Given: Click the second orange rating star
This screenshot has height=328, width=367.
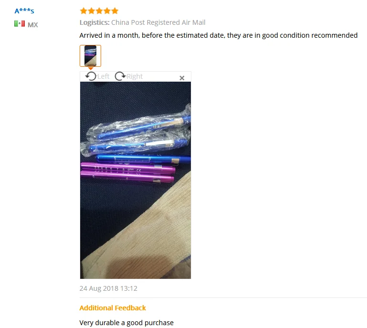Looking at the screenshot, I should click(x=92, y=11).
